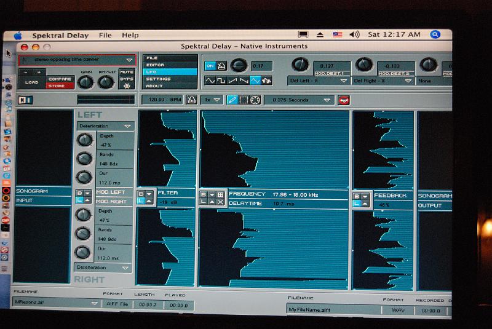The image size is (492, 329).
Task: Toggle the LFO ON switch
Action: pyautogui.click(x=210, y=66)
